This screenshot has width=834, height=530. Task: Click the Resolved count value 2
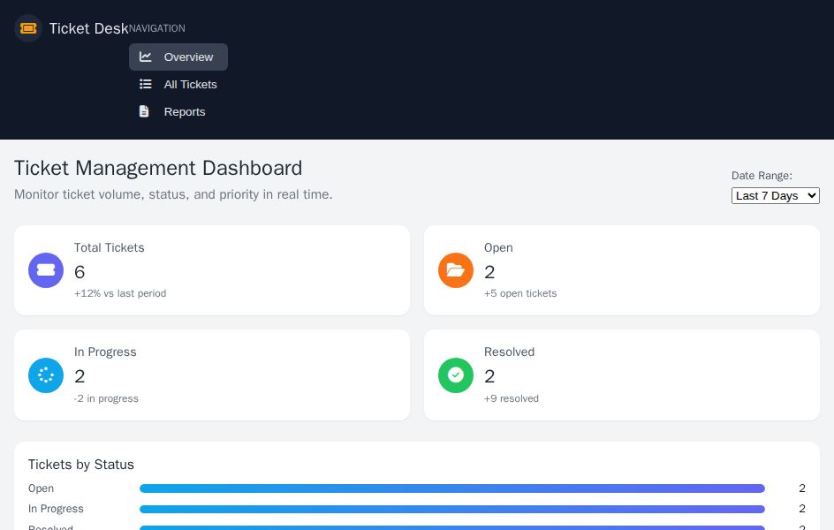point(489,375)
